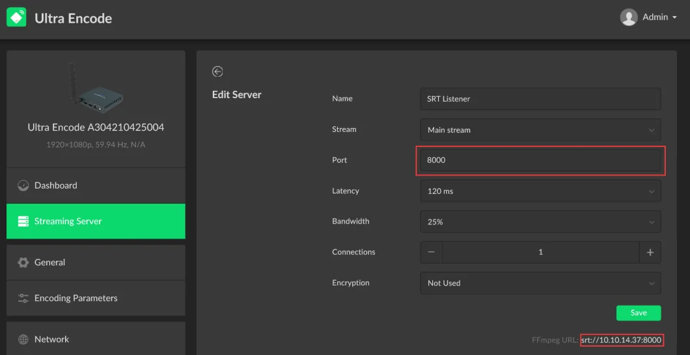
Task: Click the Dashboard gauge icon
Action: click(23, 185)
